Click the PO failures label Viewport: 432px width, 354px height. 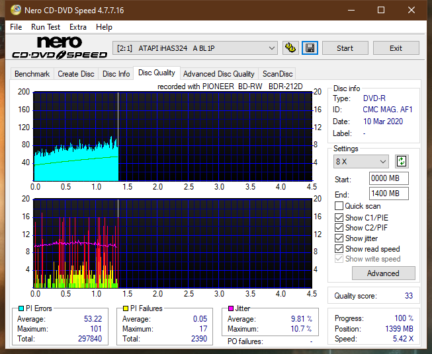tap(245, 341)
